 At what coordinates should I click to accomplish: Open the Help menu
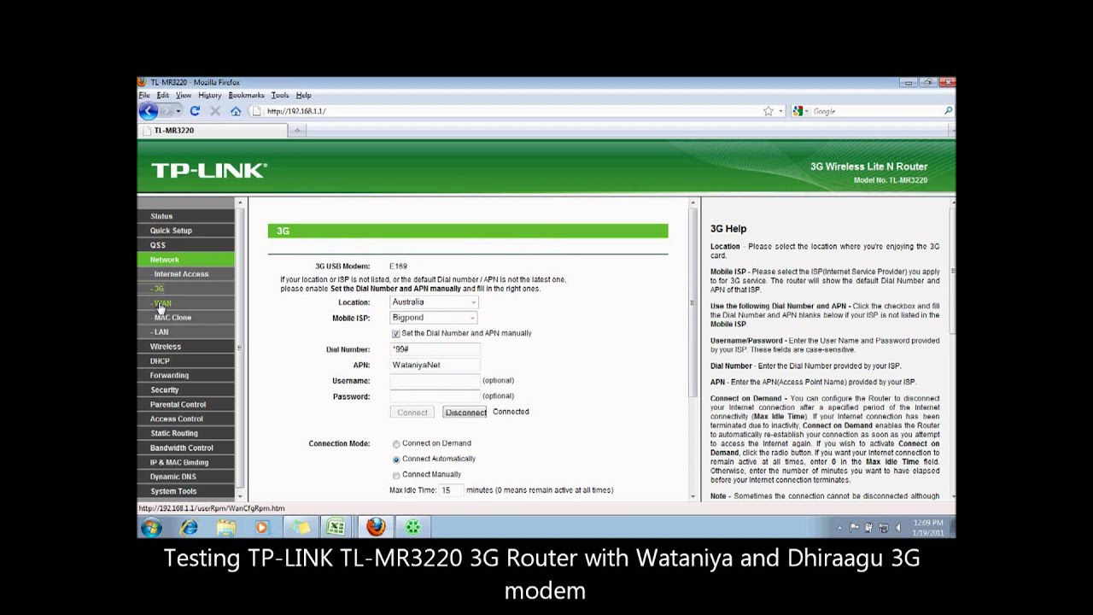pyautogui.click(x=303, y=95)
